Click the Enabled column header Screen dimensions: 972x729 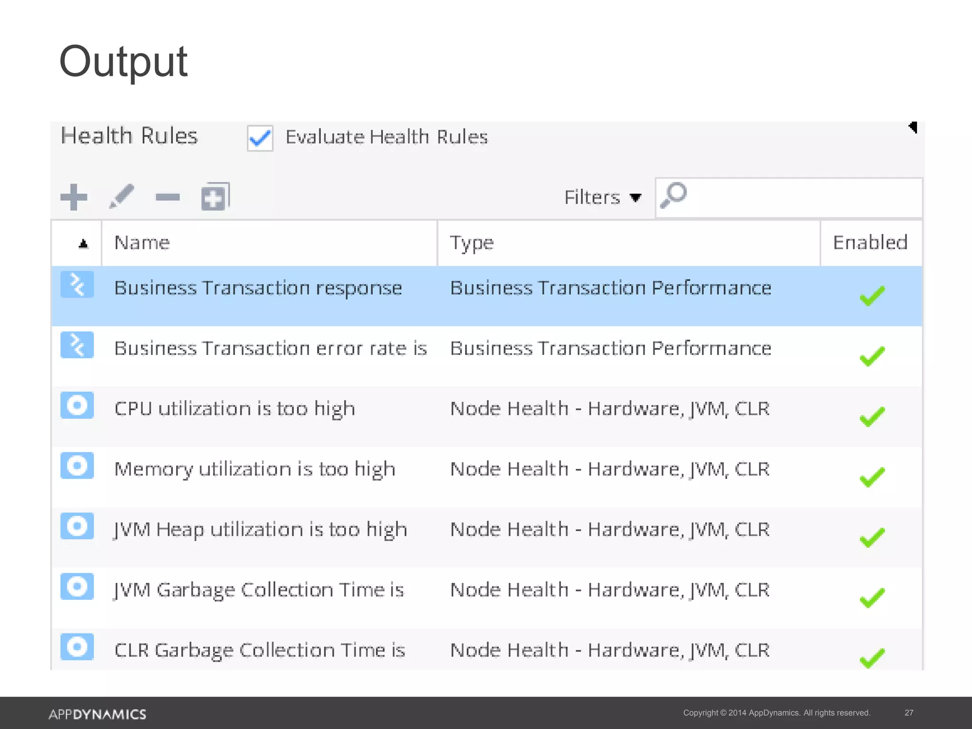click(x=870, y=243)
